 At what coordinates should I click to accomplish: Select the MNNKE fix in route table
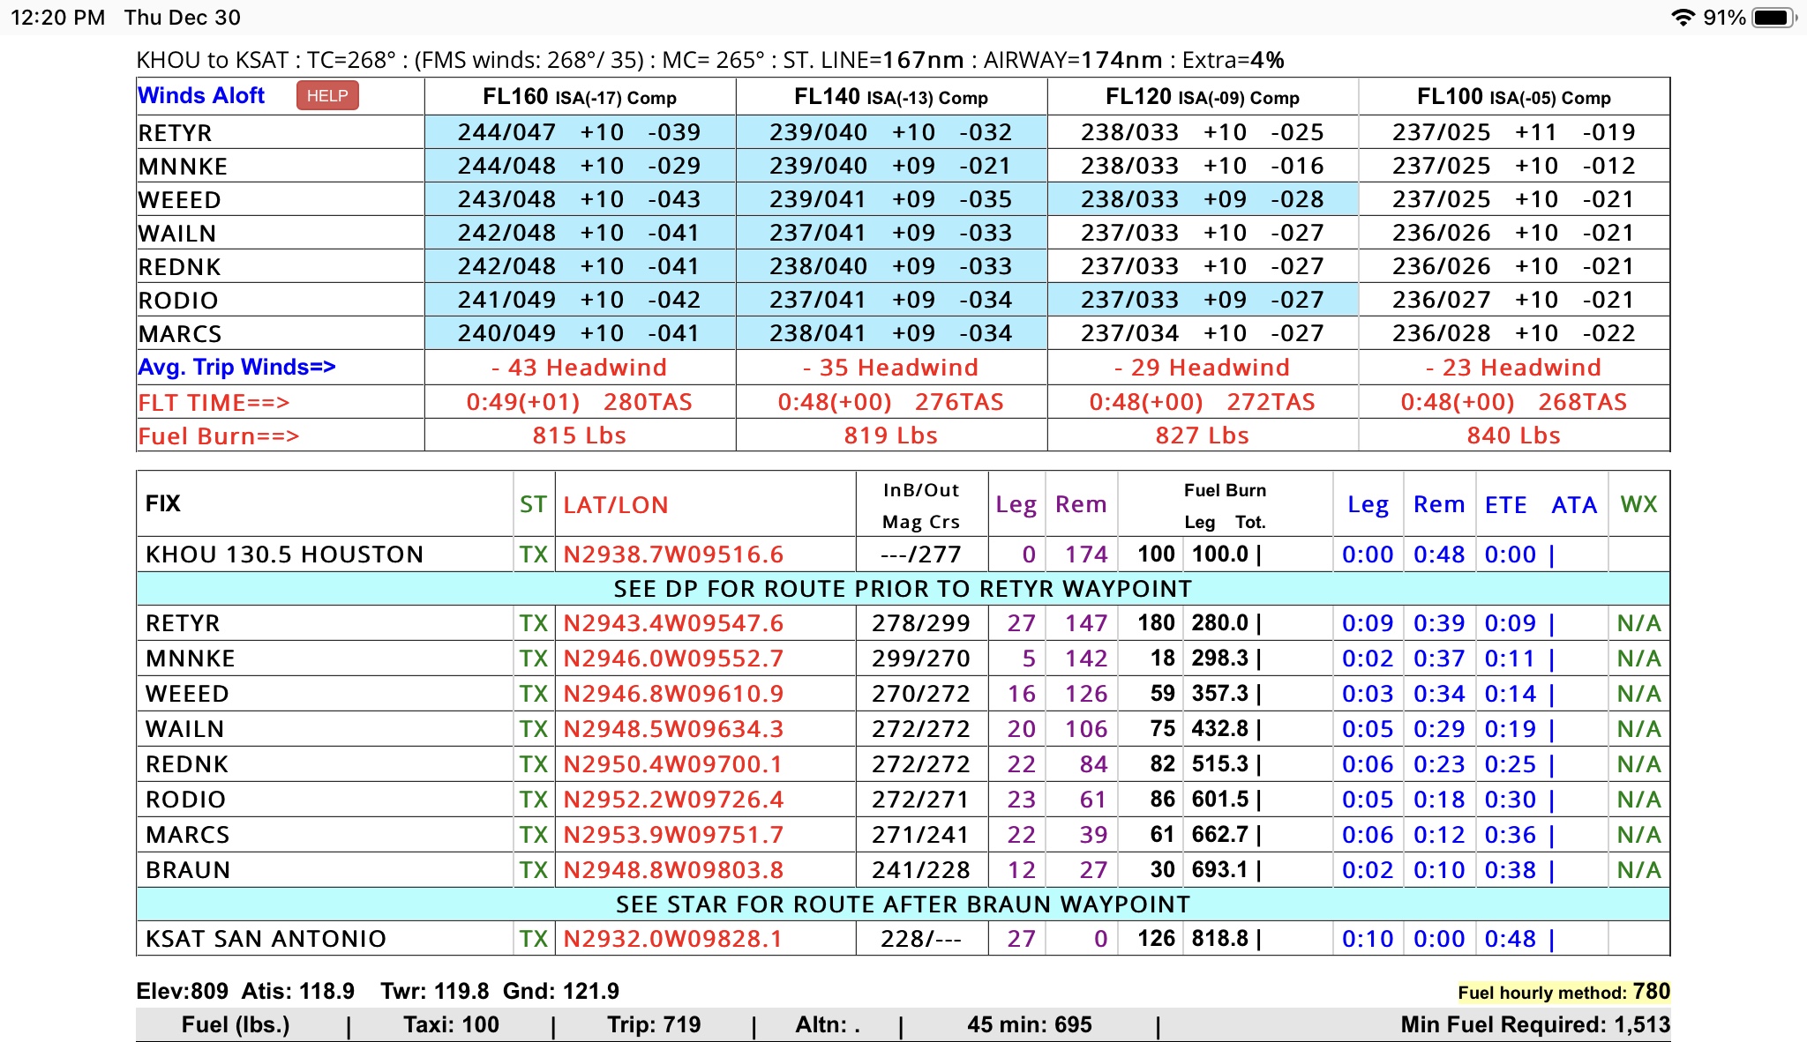pos(191,659)
